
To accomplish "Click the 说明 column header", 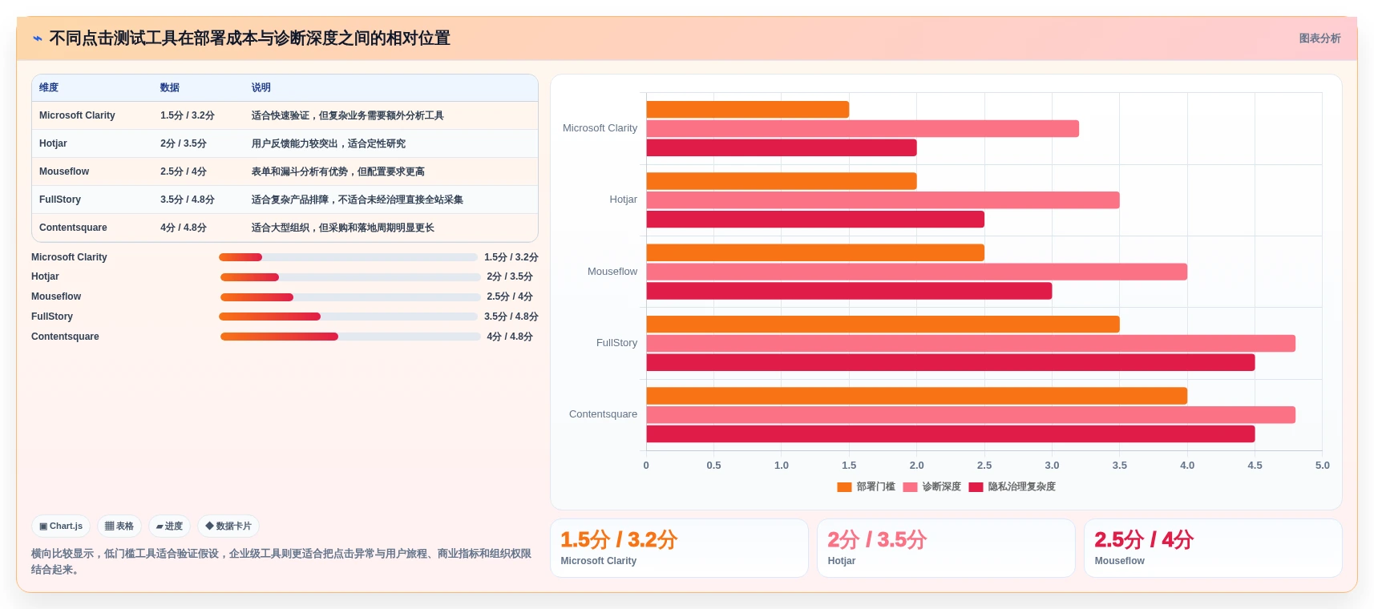I will [261, 88].
